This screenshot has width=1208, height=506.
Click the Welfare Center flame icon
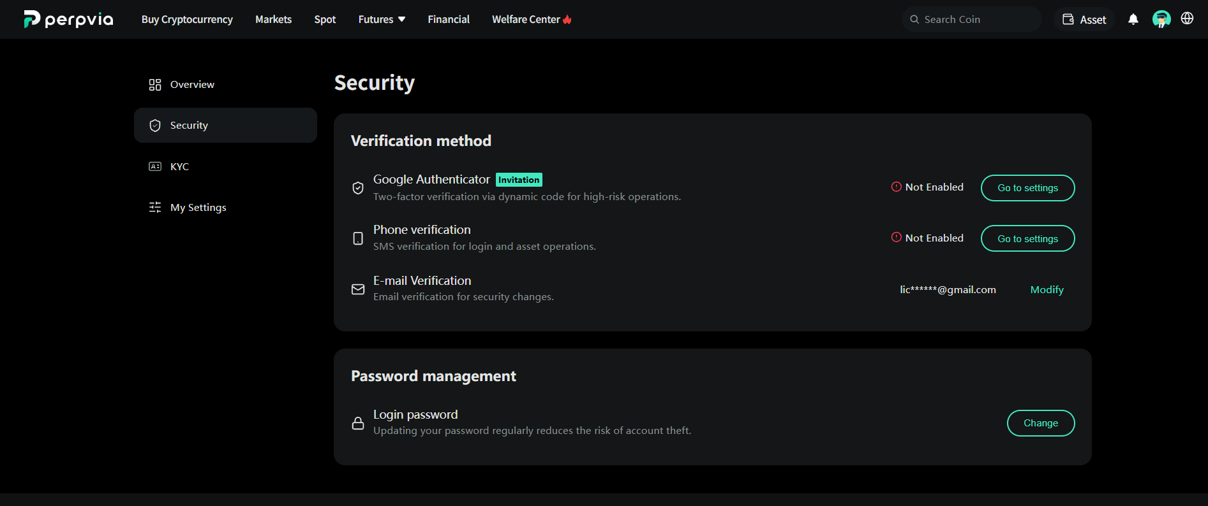[567, 19]
